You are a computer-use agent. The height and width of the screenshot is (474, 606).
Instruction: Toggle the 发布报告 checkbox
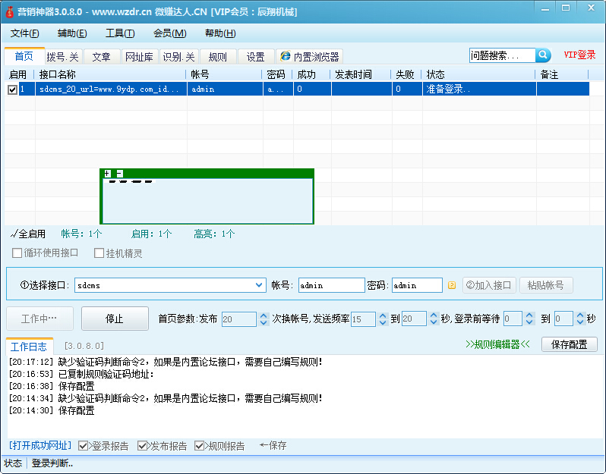[x=143, y=446]
